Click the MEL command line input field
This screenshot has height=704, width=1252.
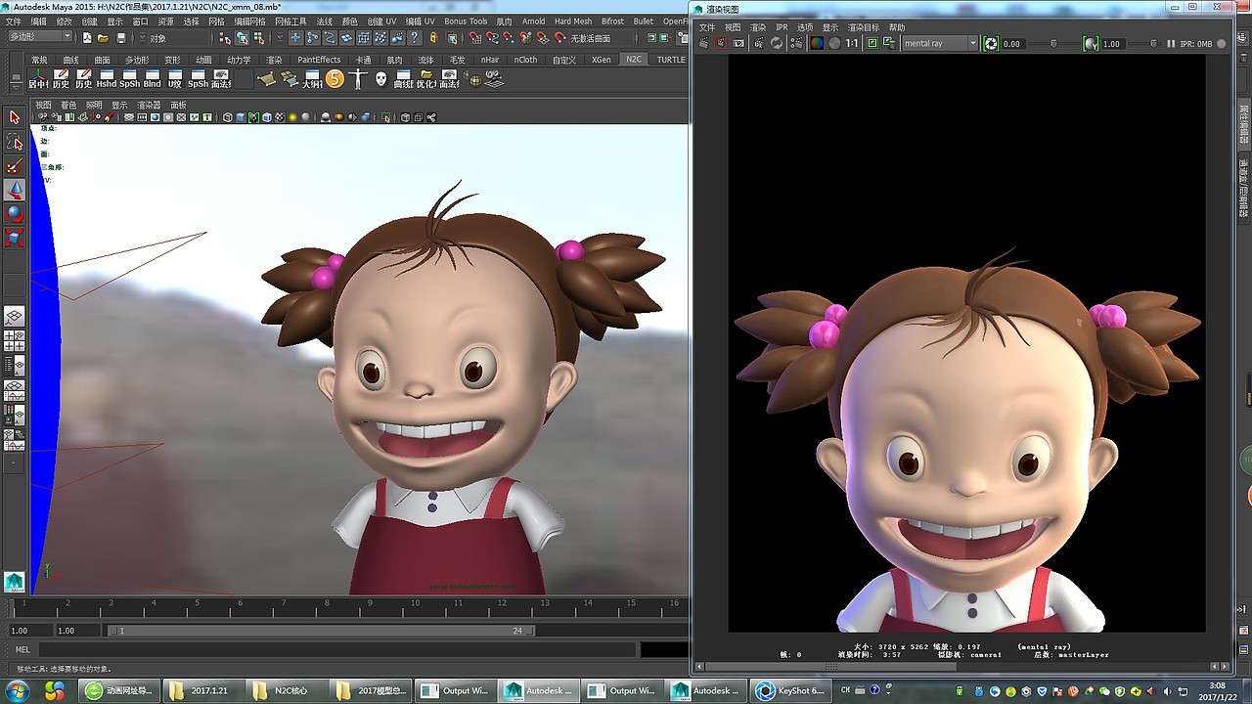point(338,649)
